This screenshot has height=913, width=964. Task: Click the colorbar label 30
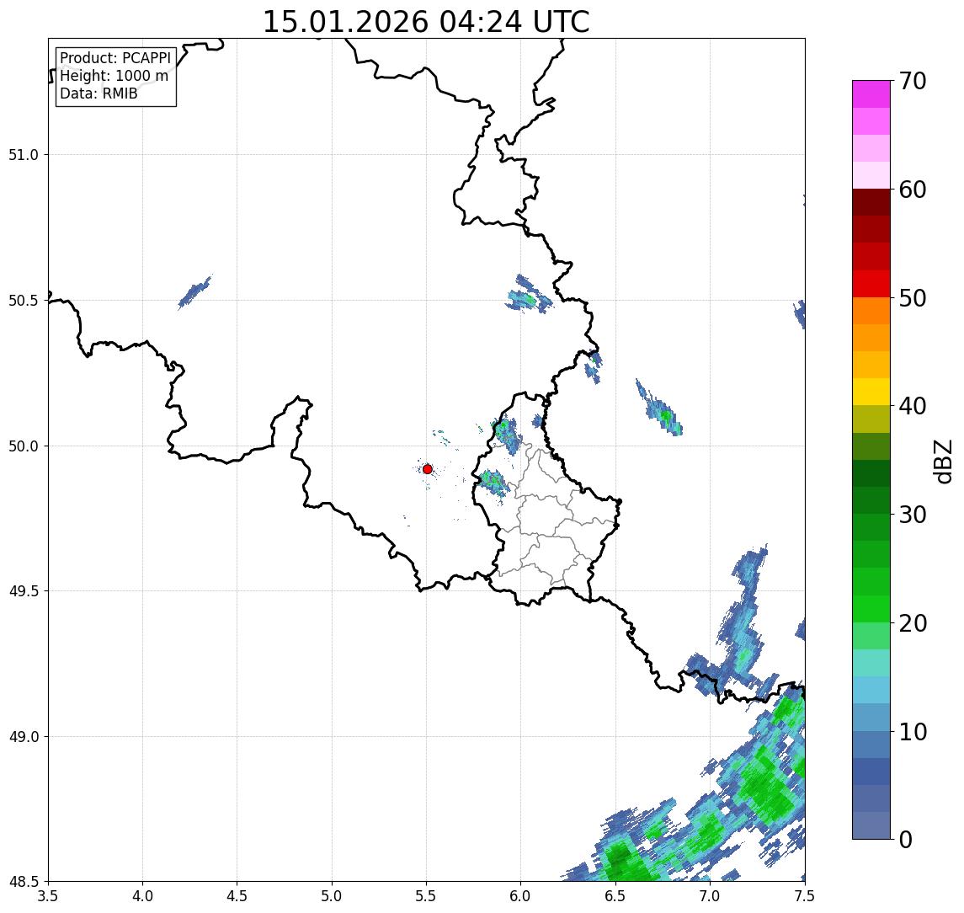913,515
